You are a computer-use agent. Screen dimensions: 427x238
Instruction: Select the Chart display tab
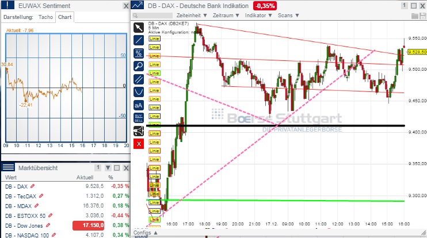coord(65,17)
